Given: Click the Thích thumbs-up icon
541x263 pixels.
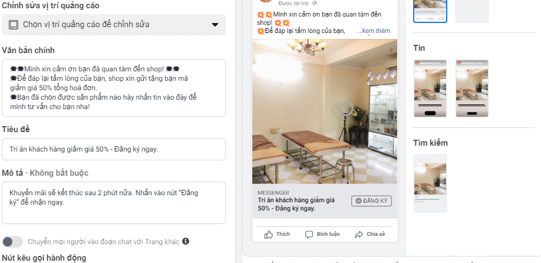Looking at the screenshot, I should pyautogui.click(x=268, y=234).
